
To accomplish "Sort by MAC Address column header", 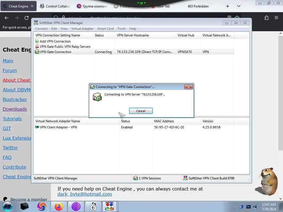I will (x=176, y=121).
